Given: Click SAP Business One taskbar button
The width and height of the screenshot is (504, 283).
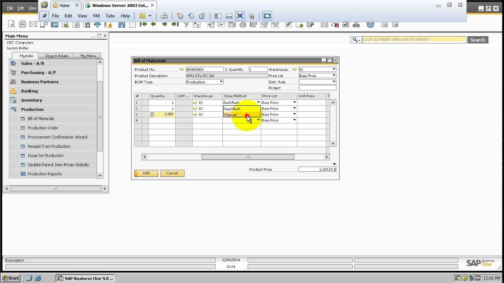Looking at the screenshot, I should click(x=85, y=278).
